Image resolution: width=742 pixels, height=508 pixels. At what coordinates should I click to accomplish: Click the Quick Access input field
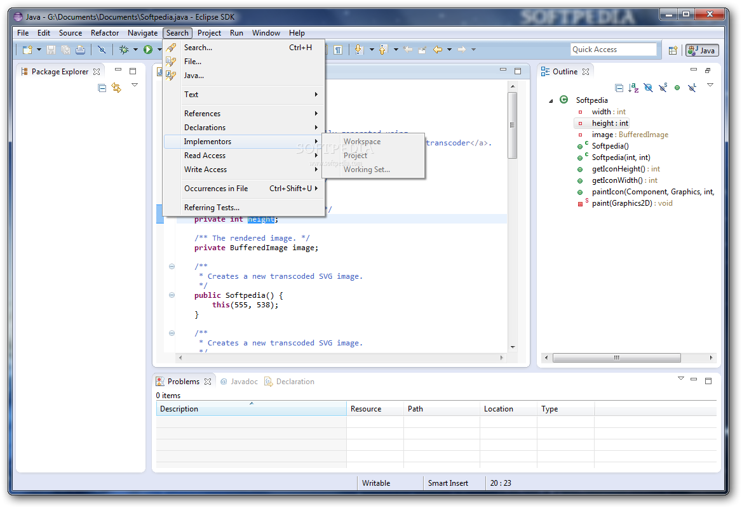click(614, 50)
